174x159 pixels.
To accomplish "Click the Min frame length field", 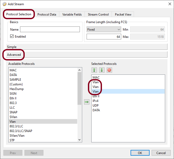I will pyautogui.click(x=147, y=29).
